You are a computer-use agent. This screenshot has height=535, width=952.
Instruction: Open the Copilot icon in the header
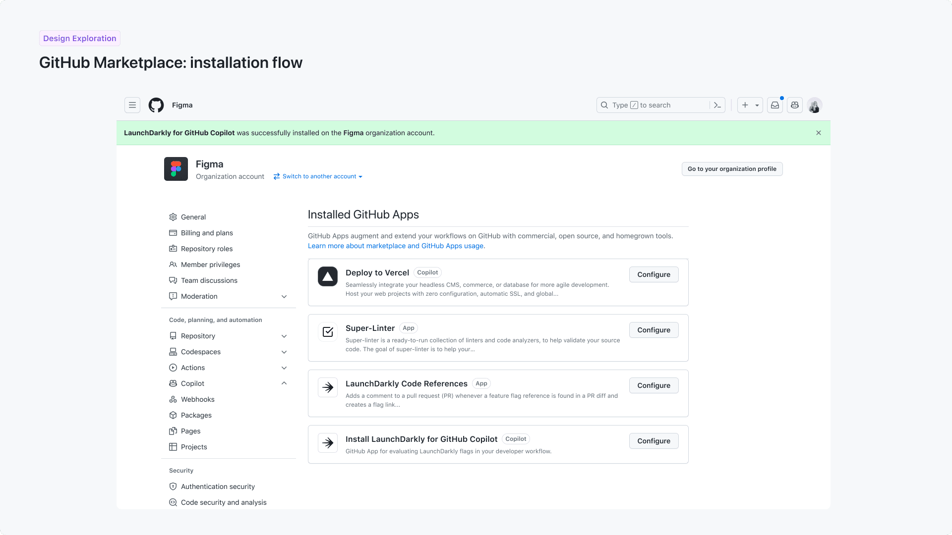[x=794, y=105]
